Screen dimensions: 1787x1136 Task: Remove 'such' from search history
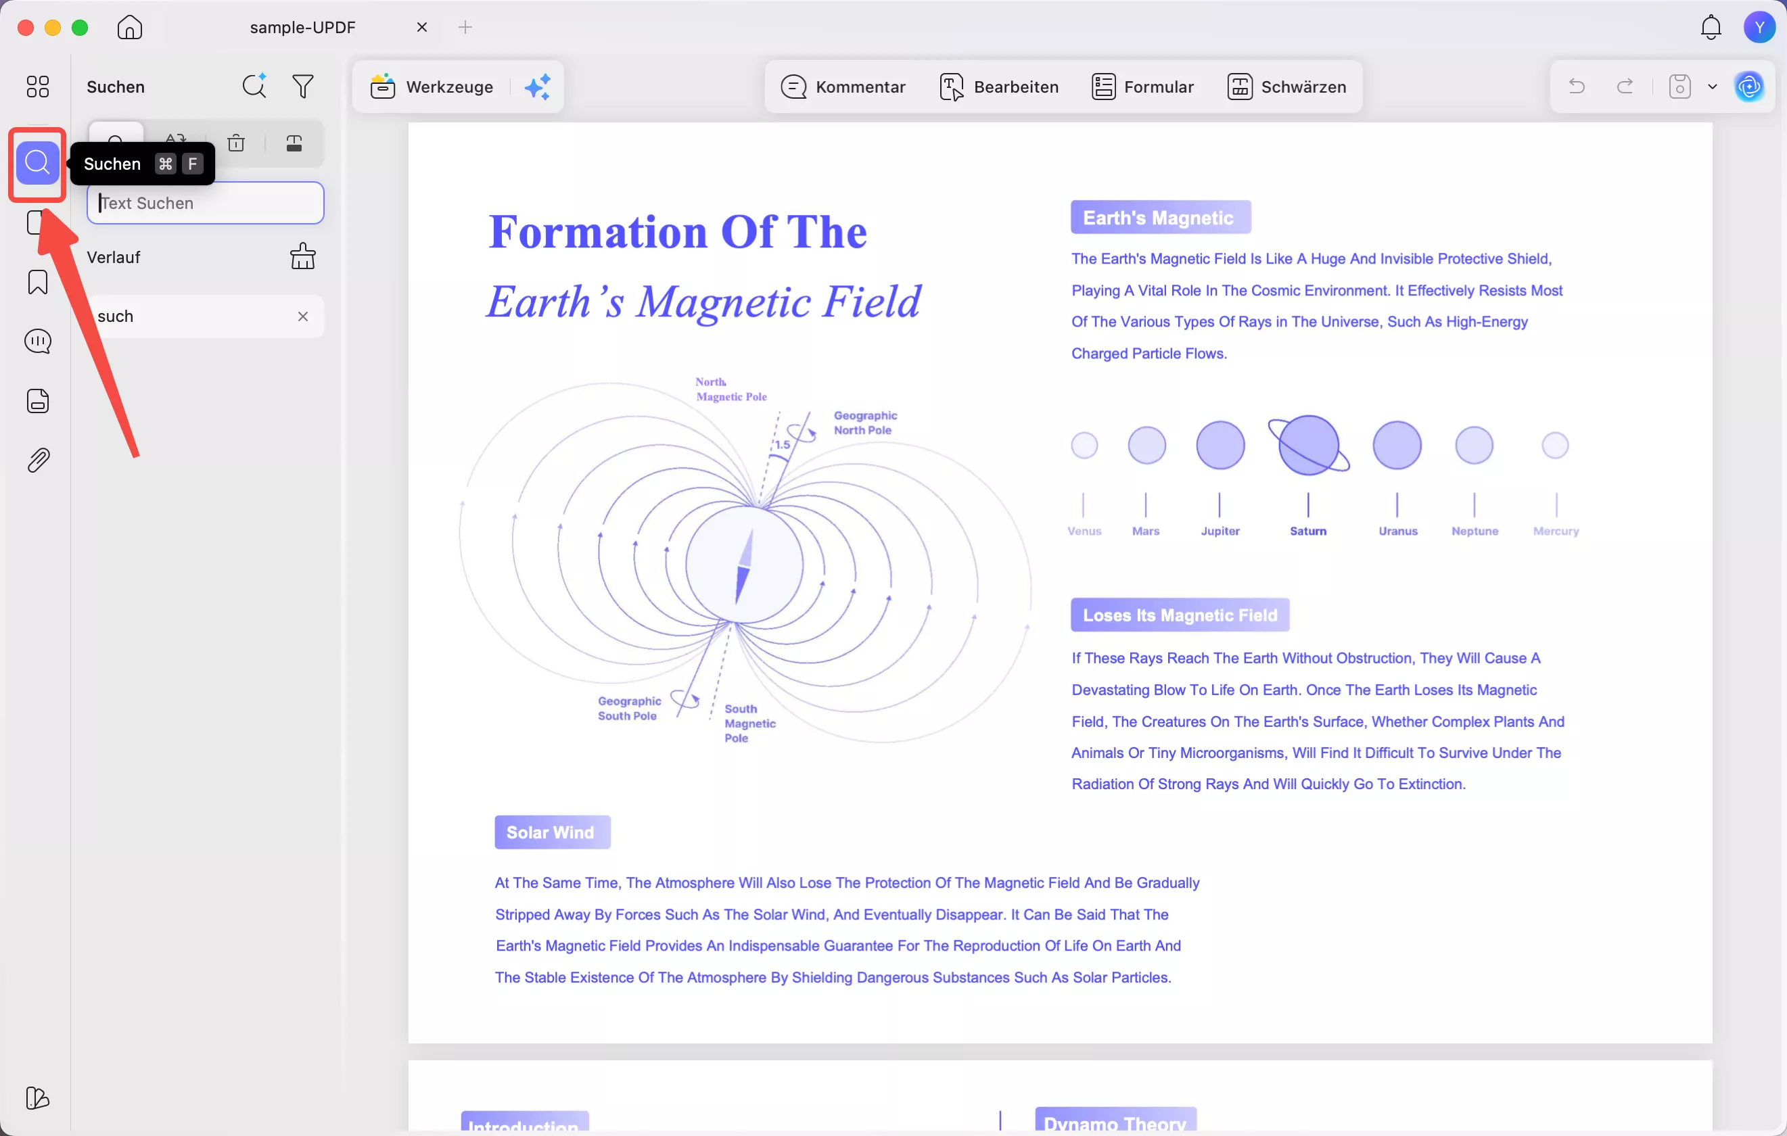[303, 317]
